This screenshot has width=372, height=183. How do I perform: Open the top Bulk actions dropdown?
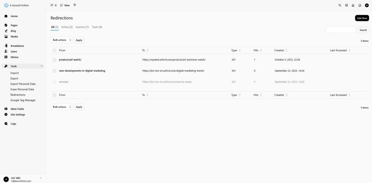[61, 40]
